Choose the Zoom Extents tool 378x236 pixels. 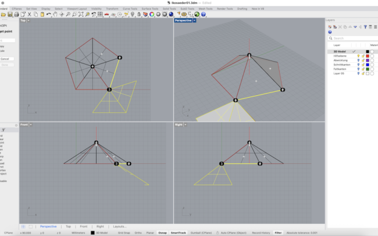(x=81, y=15)
